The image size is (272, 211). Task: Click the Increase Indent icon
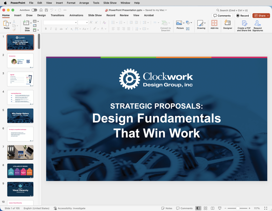tap(137, 22)
